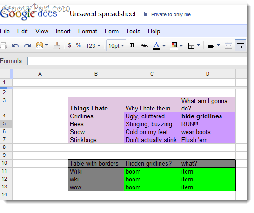Click the lock sharing icon
The height and width of the screenshot is (213, 254).
(146, 14)
